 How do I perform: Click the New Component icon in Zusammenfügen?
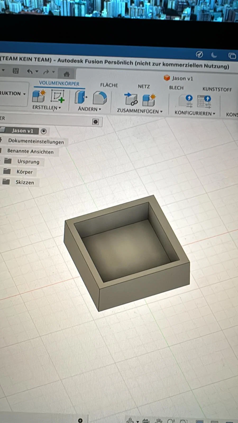(x=149, y=100)
